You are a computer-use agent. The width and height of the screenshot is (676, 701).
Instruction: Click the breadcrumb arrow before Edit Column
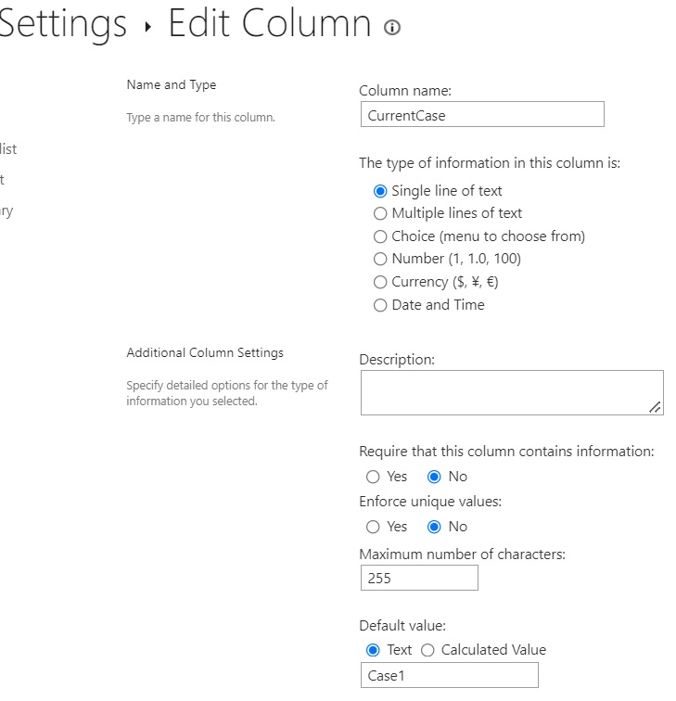pyautogui.click(x=147, y=27)
